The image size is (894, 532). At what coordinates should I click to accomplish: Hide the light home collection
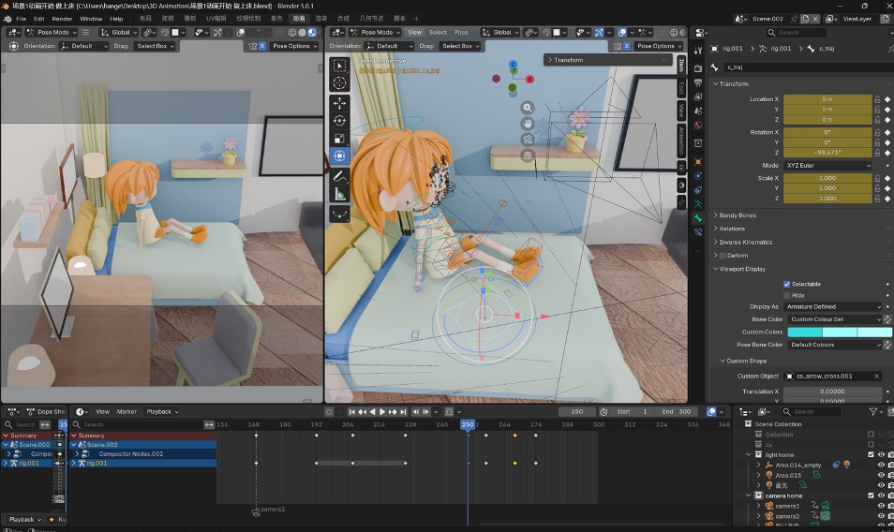tap(881, 454)
